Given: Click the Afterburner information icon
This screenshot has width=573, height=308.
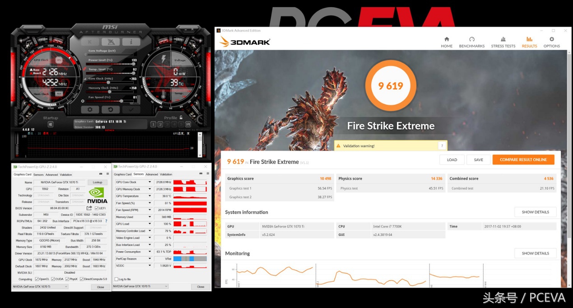Looking at the screenshot, I should click(x=130, y=42).
